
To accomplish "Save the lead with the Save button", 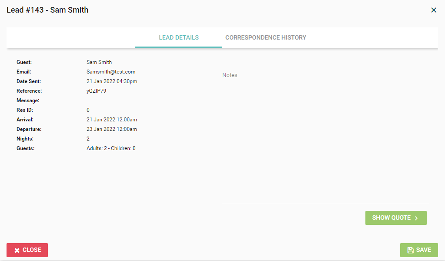I will (419, 250).
